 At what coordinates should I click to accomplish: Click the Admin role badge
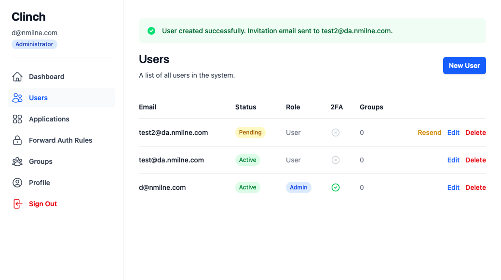tap(298, 187)
